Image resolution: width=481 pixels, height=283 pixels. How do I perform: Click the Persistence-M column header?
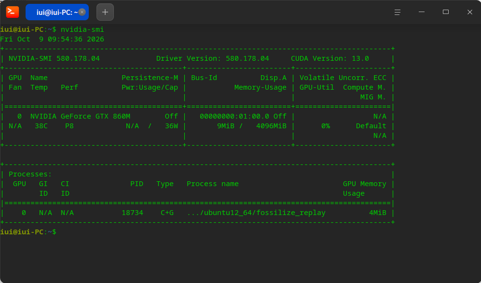tap(150, 78)
